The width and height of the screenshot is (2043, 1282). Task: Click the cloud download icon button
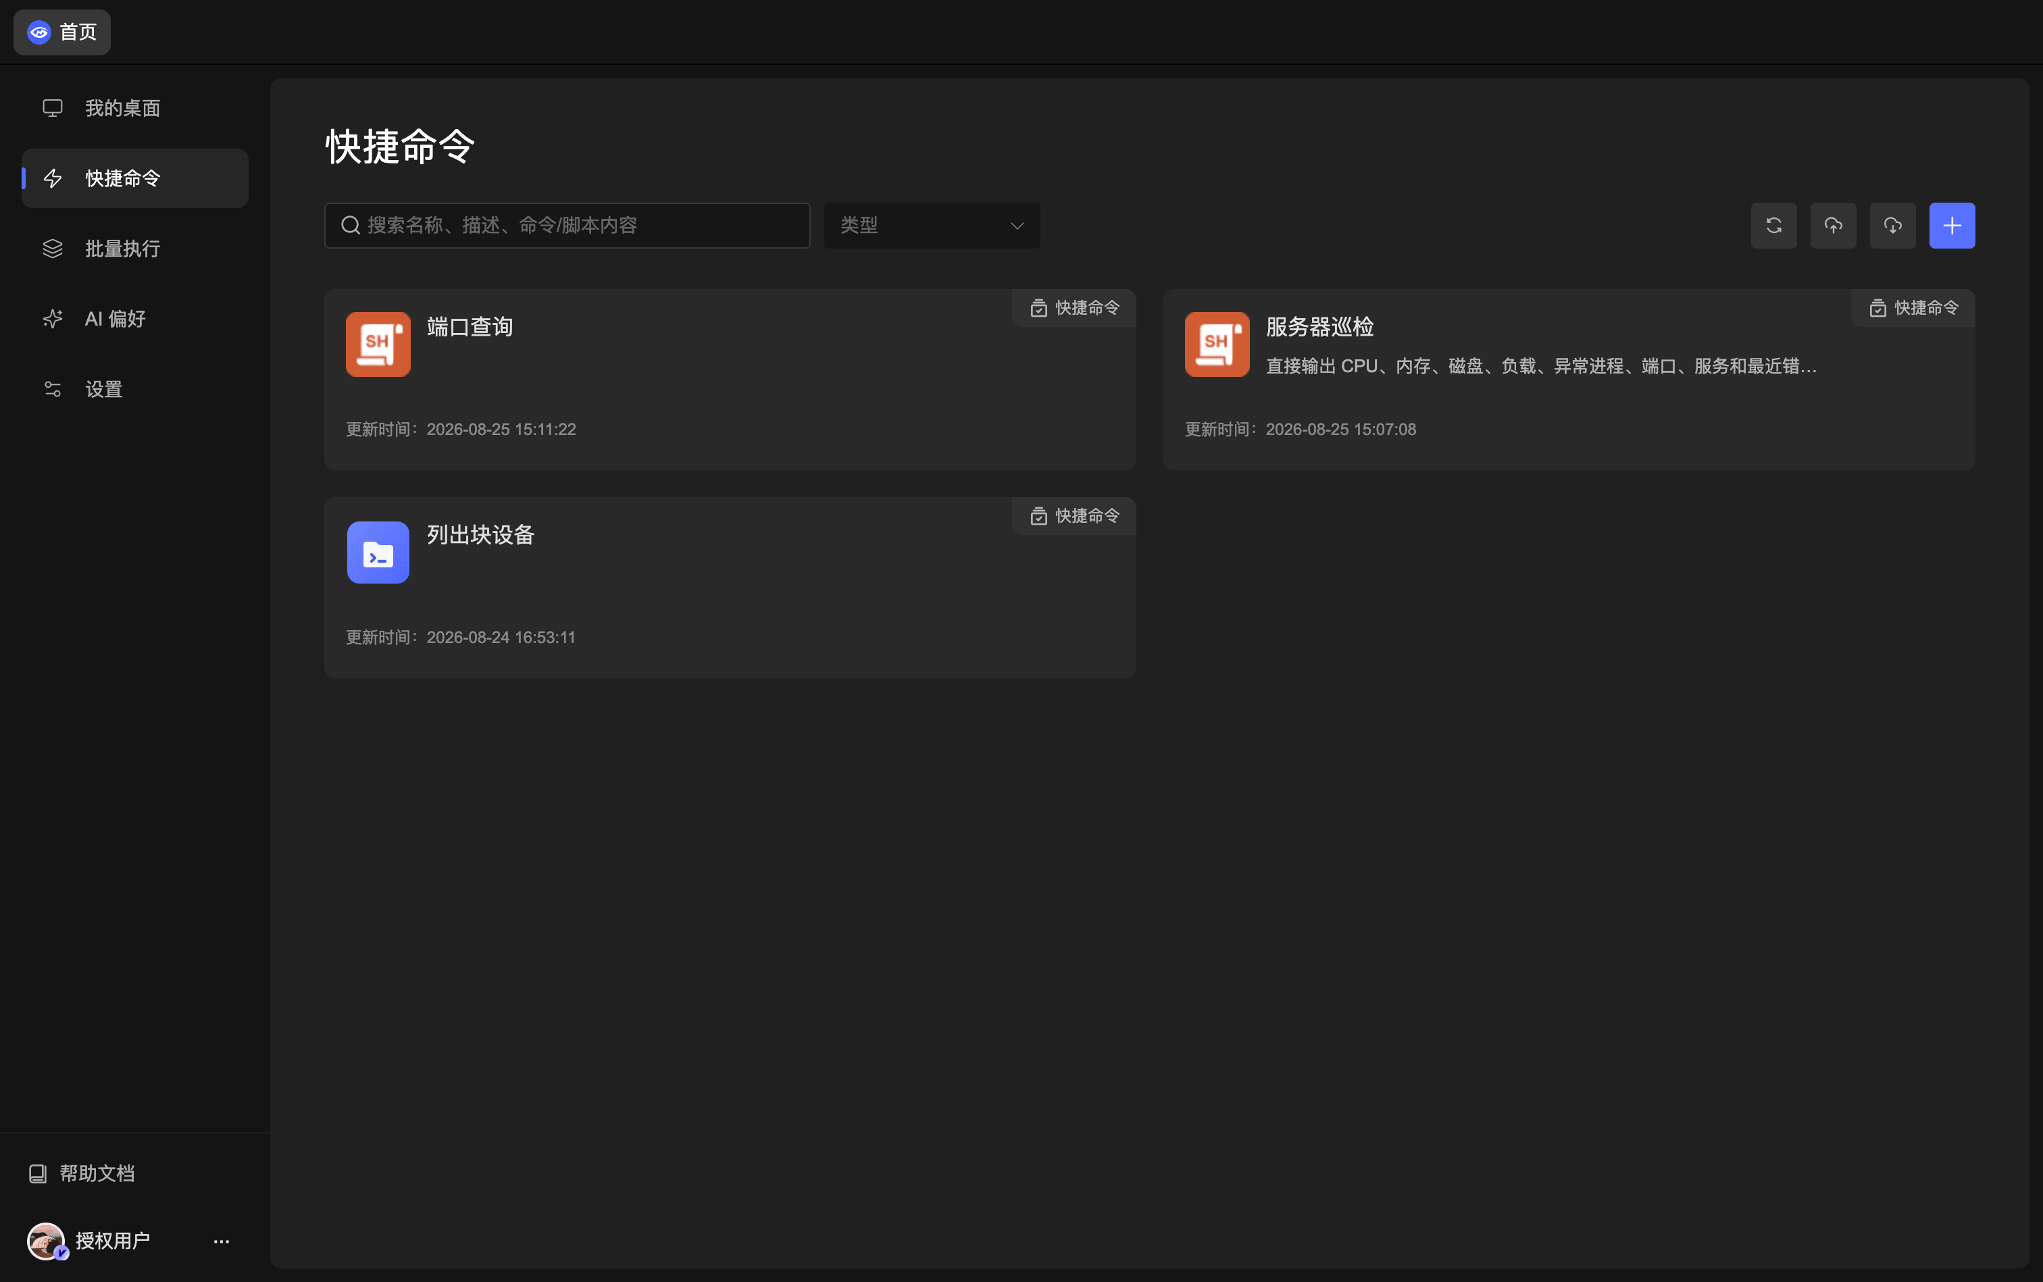pos(1892,226)
